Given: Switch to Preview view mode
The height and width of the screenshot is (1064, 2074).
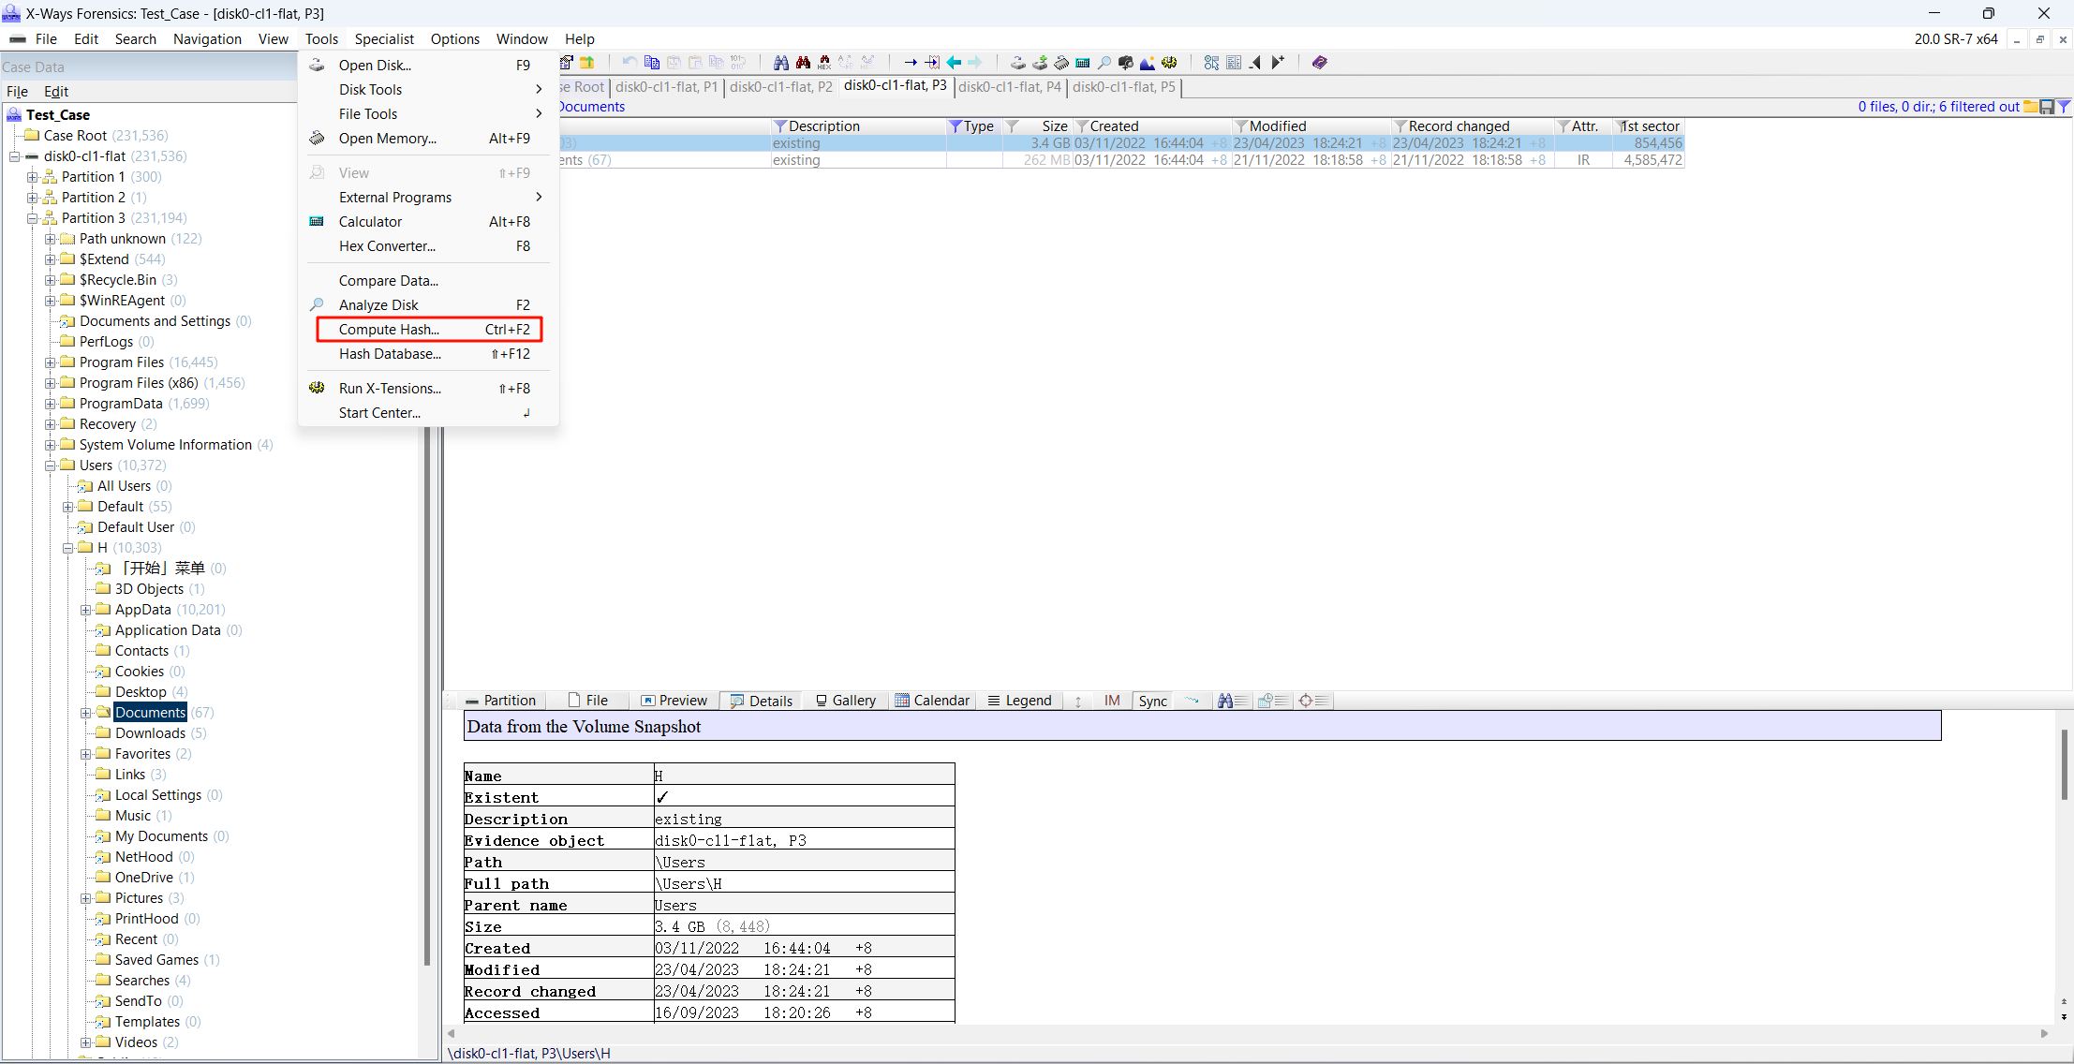Looking at the screenshot, I should point(674,701).
